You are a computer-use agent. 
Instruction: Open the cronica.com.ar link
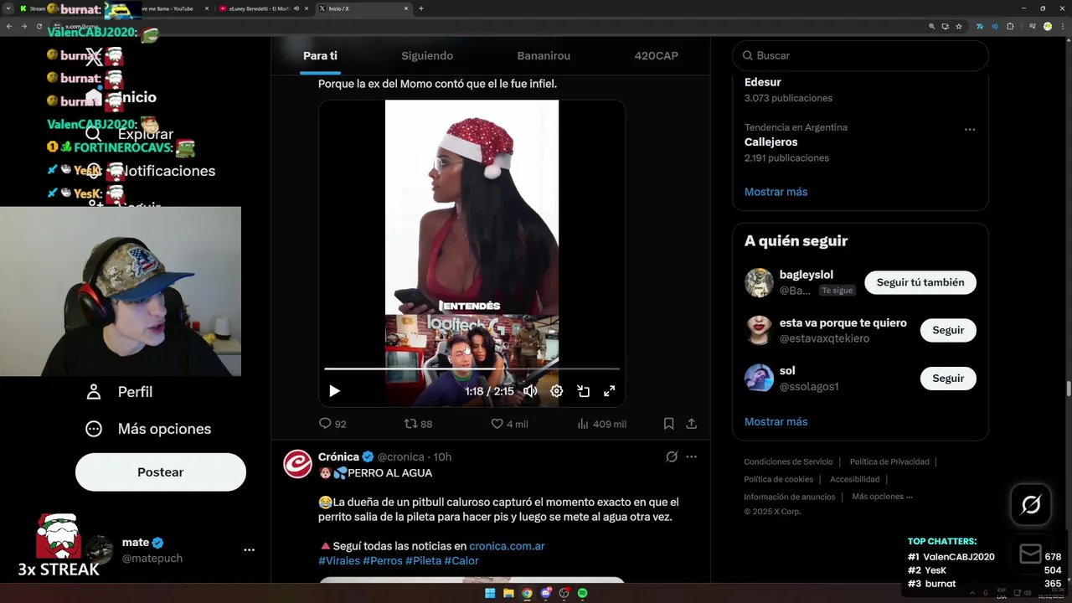507,546
